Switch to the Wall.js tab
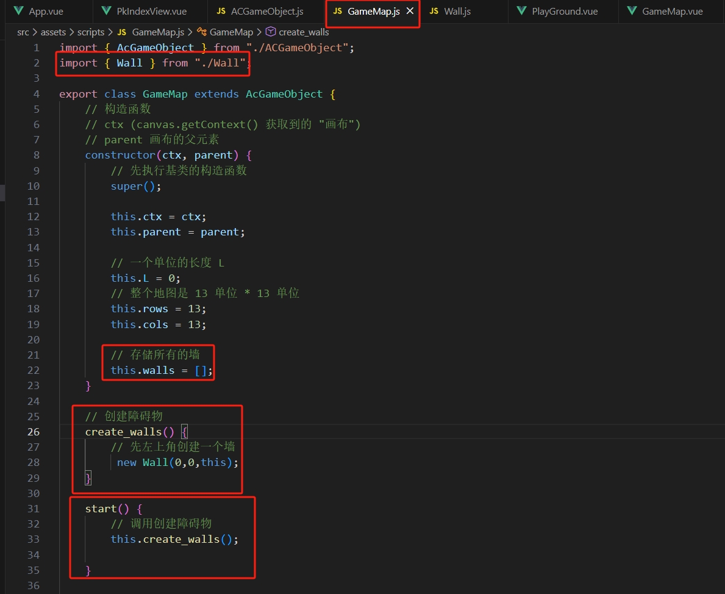Screen dimensions: 725x594 (x=457, y=12)
